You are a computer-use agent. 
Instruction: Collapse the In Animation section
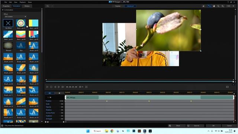[3, 10]
